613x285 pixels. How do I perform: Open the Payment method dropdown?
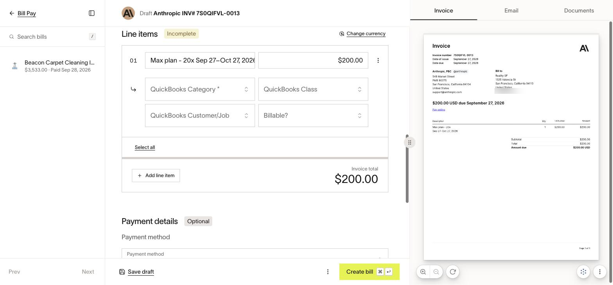coord(255,253)
